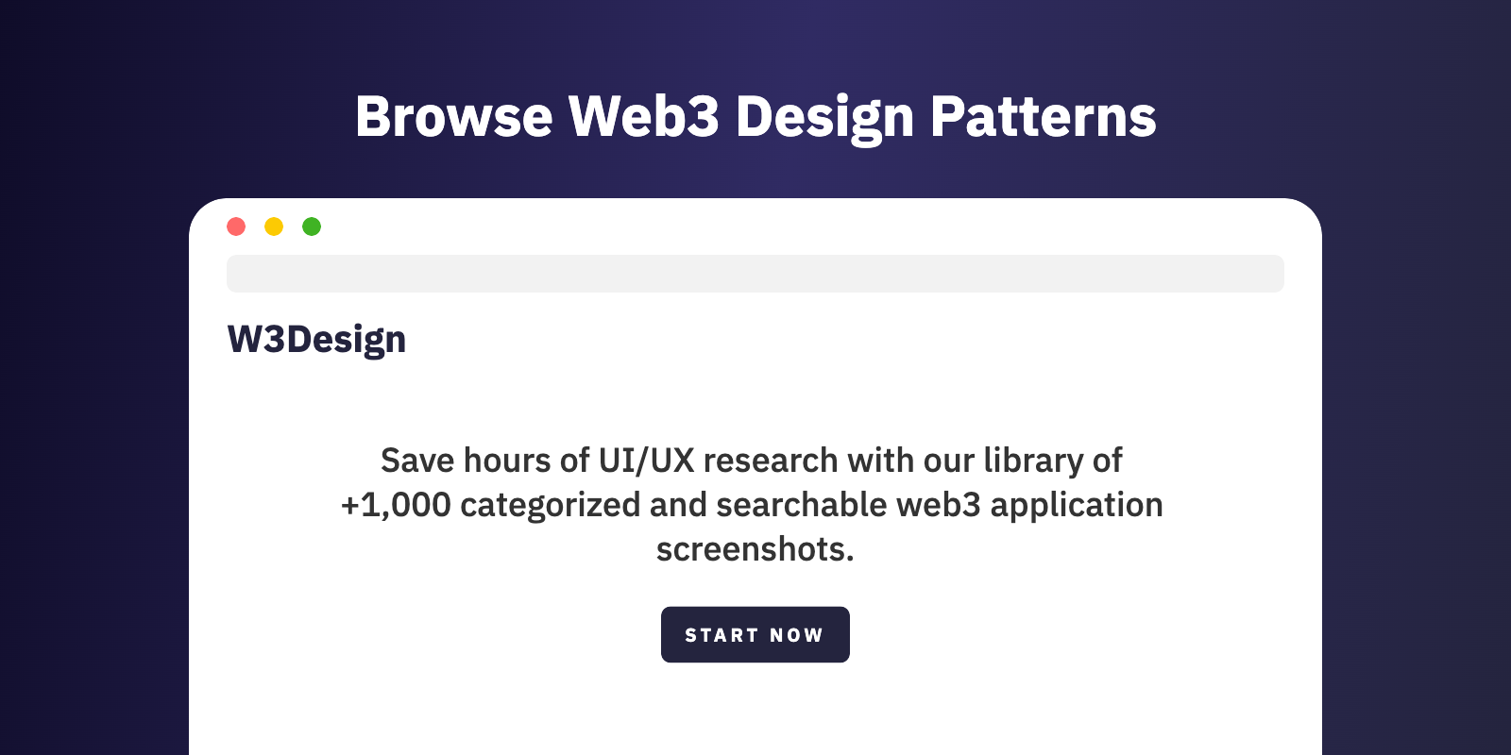Image resolution: width=1511 pixels, height=755 pixels.
Task: Open the W3Design logo link
Action: click(x=316, y=340)
